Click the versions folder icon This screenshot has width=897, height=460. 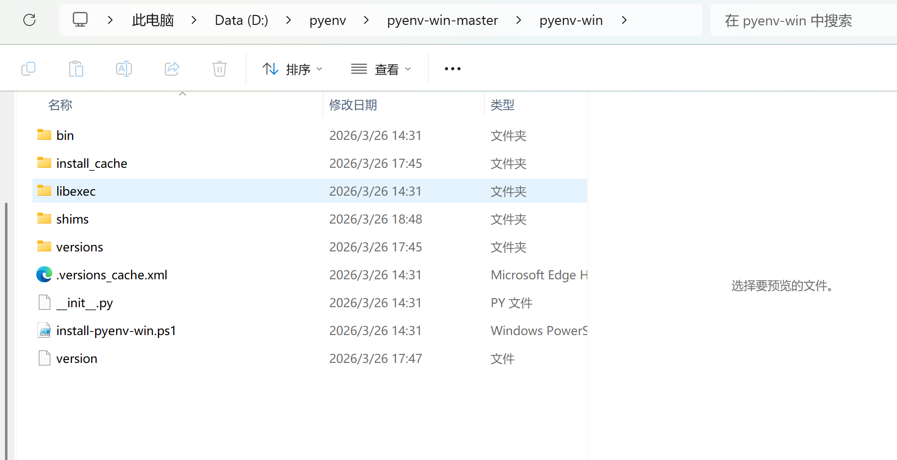tap(44, 246)
